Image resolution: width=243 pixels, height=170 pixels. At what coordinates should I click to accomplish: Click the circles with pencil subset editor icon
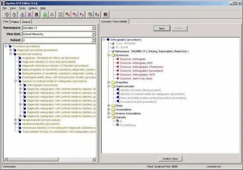pyautogui.click(x=97, y=14)
